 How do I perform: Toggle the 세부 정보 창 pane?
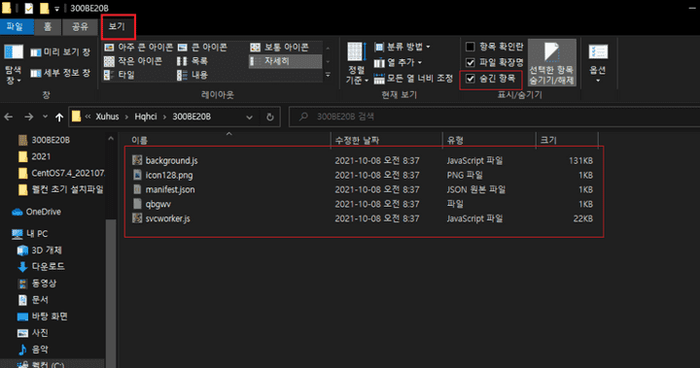coord(60,73)
